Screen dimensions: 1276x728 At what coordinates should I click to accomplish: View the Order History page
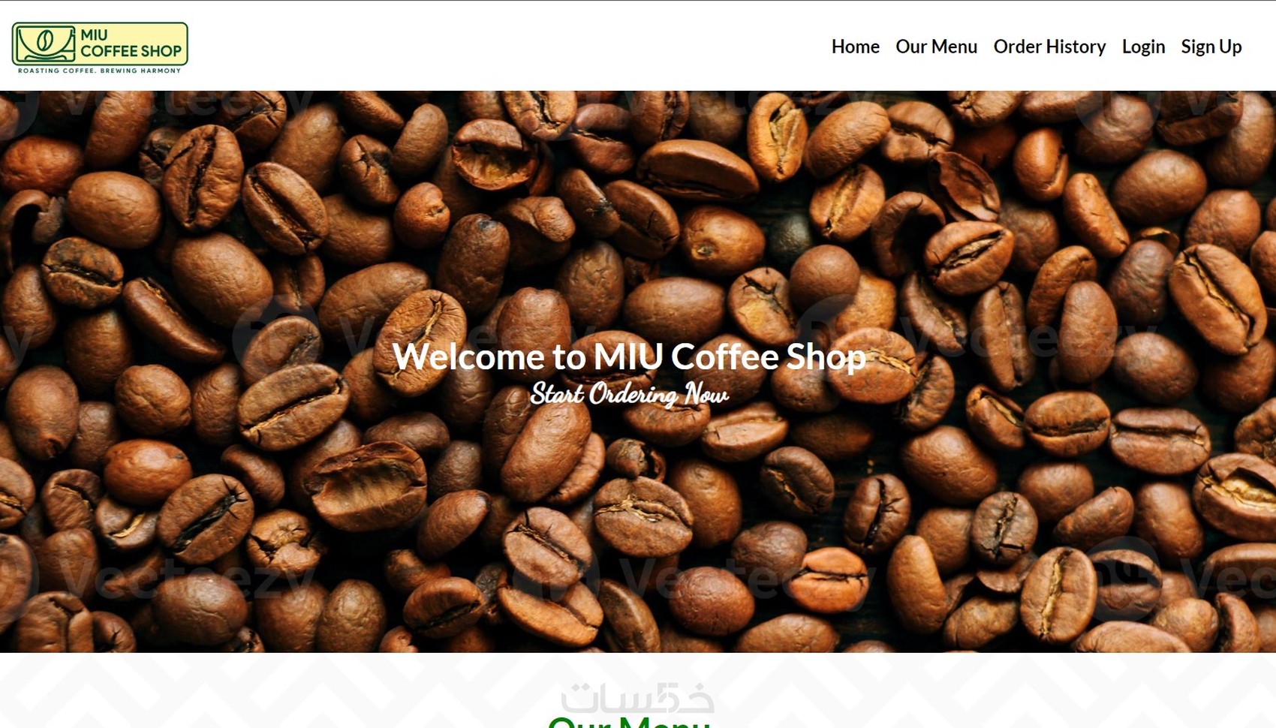coord(1049,47)
